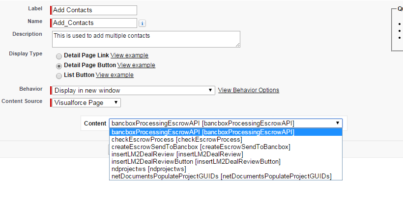This screenshot has width=403, height=200.
Task: Click the Label text field
Action: (x=94, y=10)
